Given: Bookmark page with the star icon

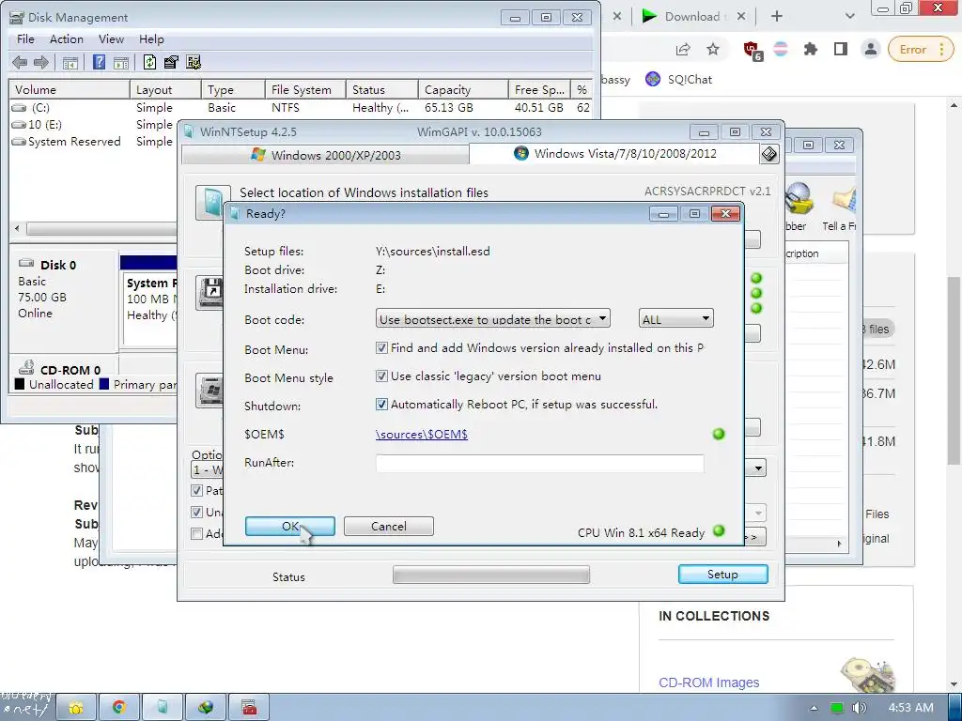Looking at the screenshot, I should tap(713, 49).
